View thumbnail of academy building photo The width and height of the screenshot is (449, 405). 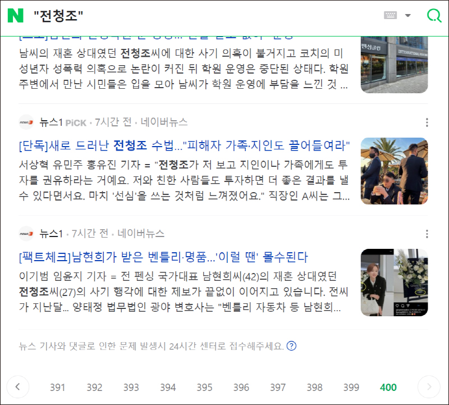click(x=395, y=64)
